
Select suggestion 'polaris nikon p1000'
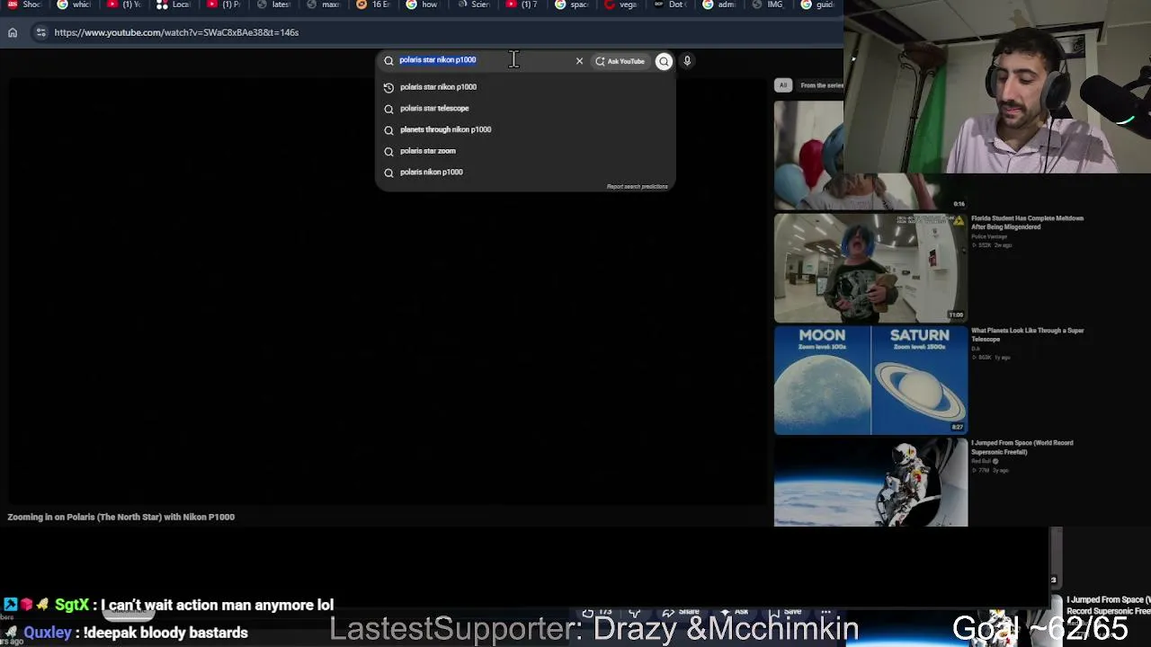[525, 172]
